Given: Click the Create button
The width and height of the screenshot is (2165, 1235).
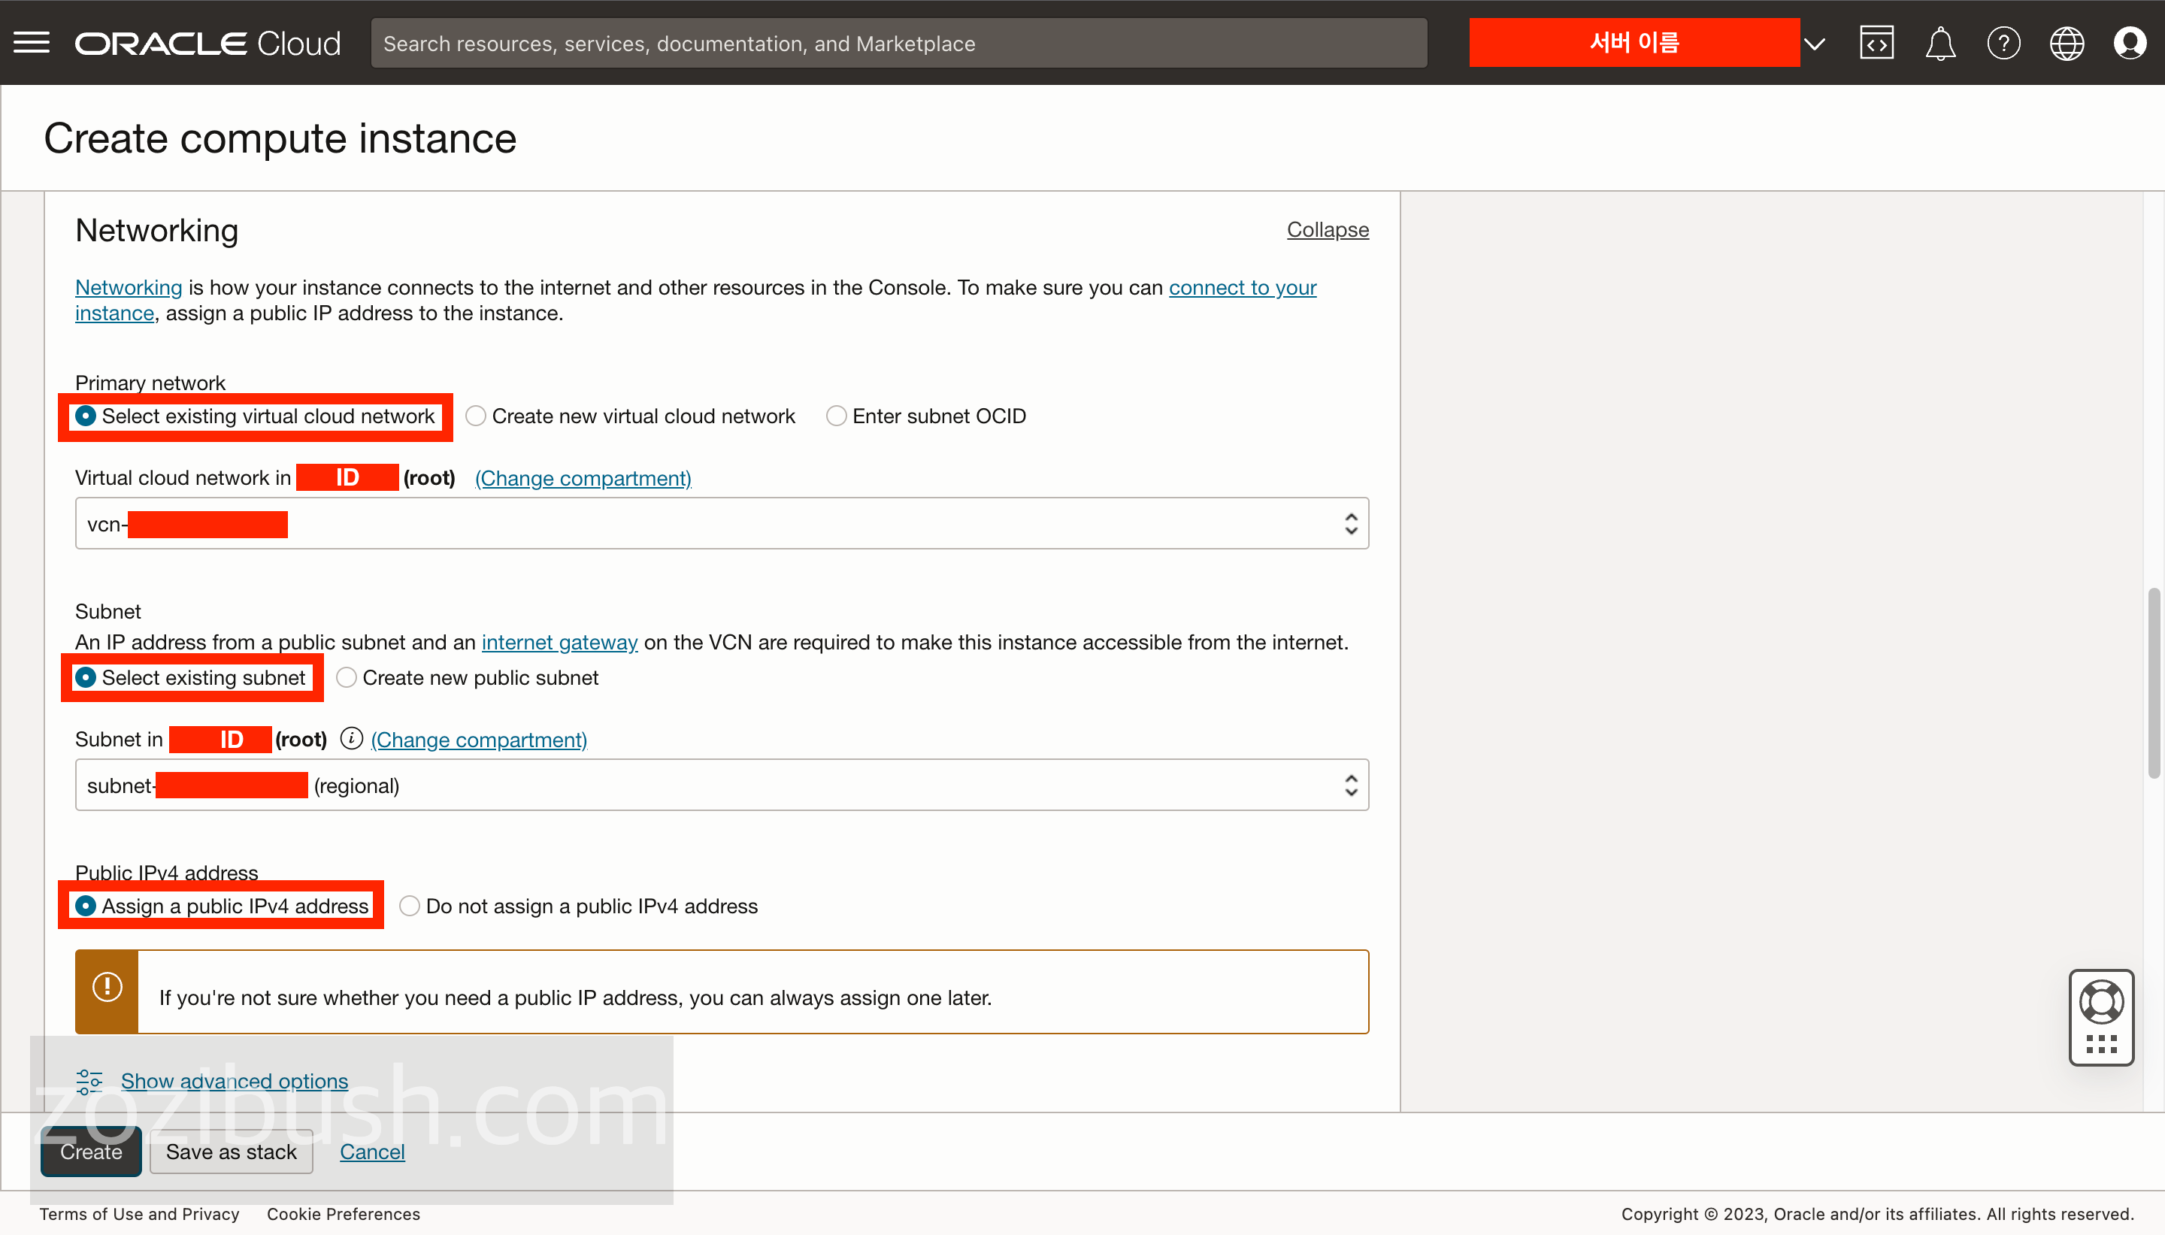Looking at the screenshot, I should [x=91, y=1152].
